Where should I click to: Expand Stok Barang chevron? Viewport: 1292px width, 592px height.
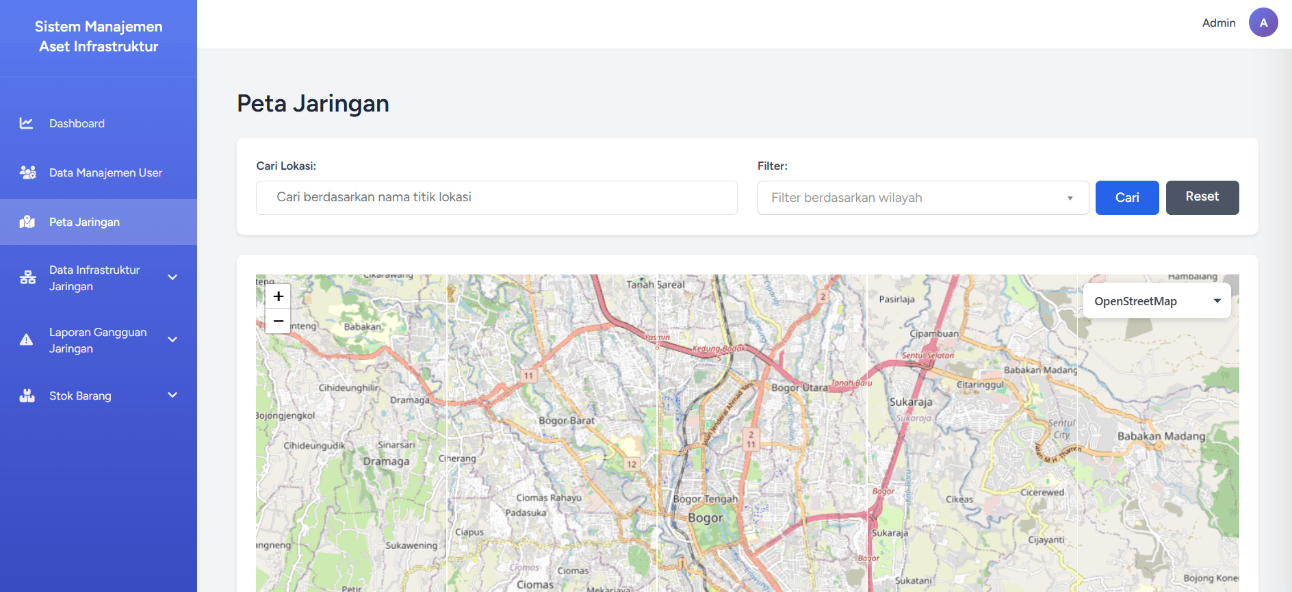pyautogui.click(x=172, y=395)
